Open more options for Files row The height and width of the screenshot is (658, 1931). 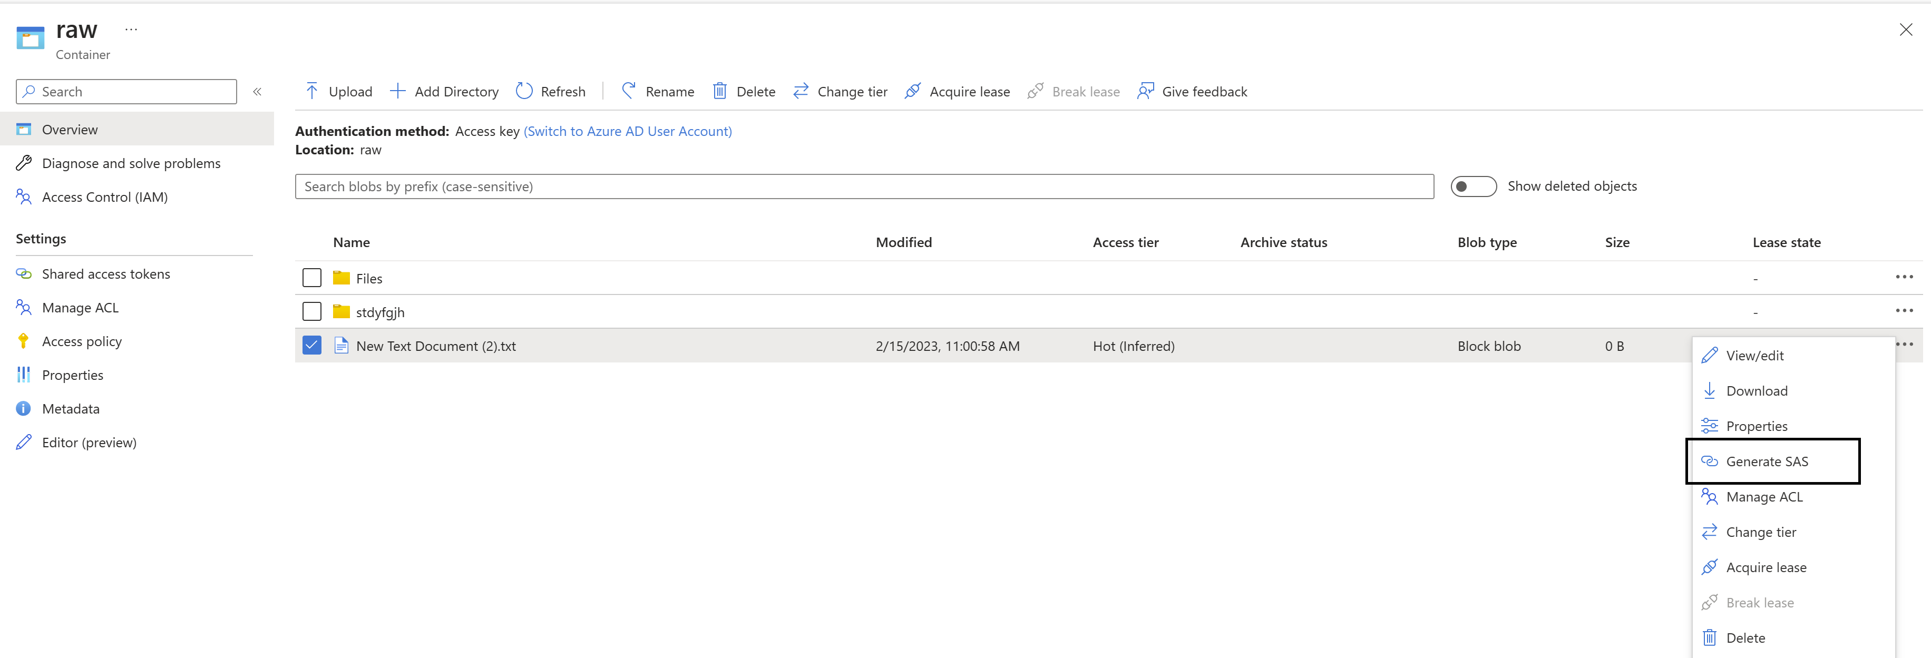coord(1904,277)
